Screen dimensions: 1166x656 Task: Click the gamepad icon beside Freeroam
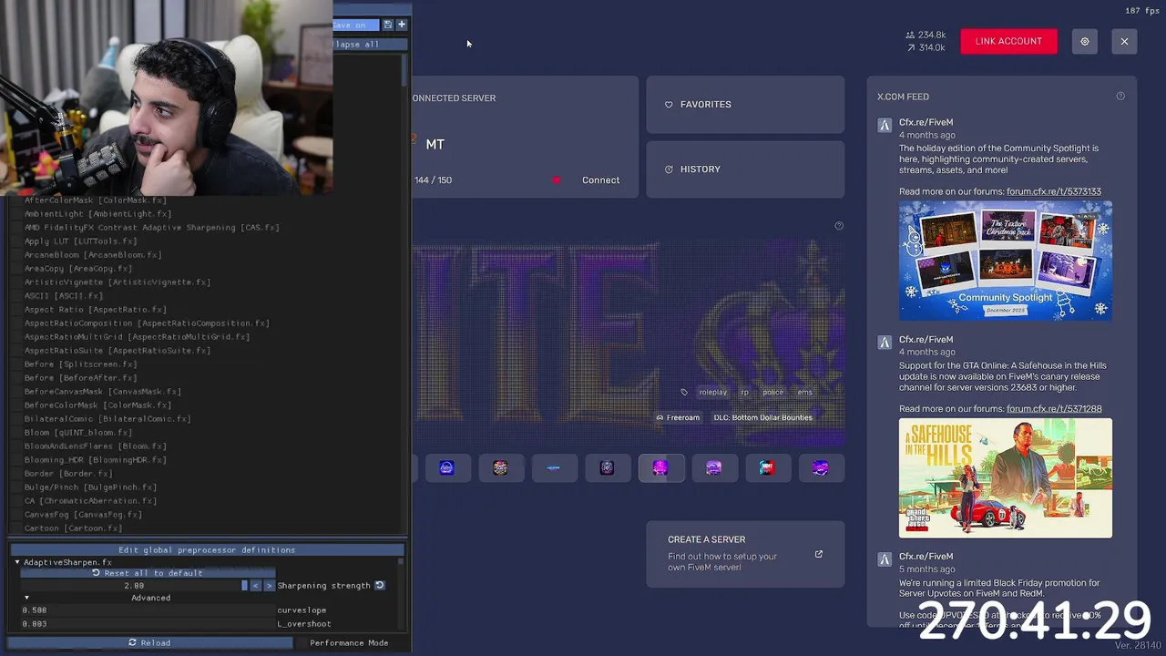point(660,417)
